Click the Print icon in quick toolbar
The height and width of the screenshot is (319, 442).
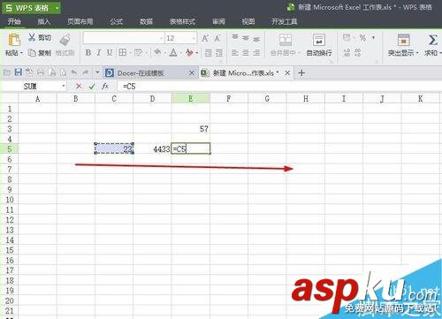(x=41, y=72)
